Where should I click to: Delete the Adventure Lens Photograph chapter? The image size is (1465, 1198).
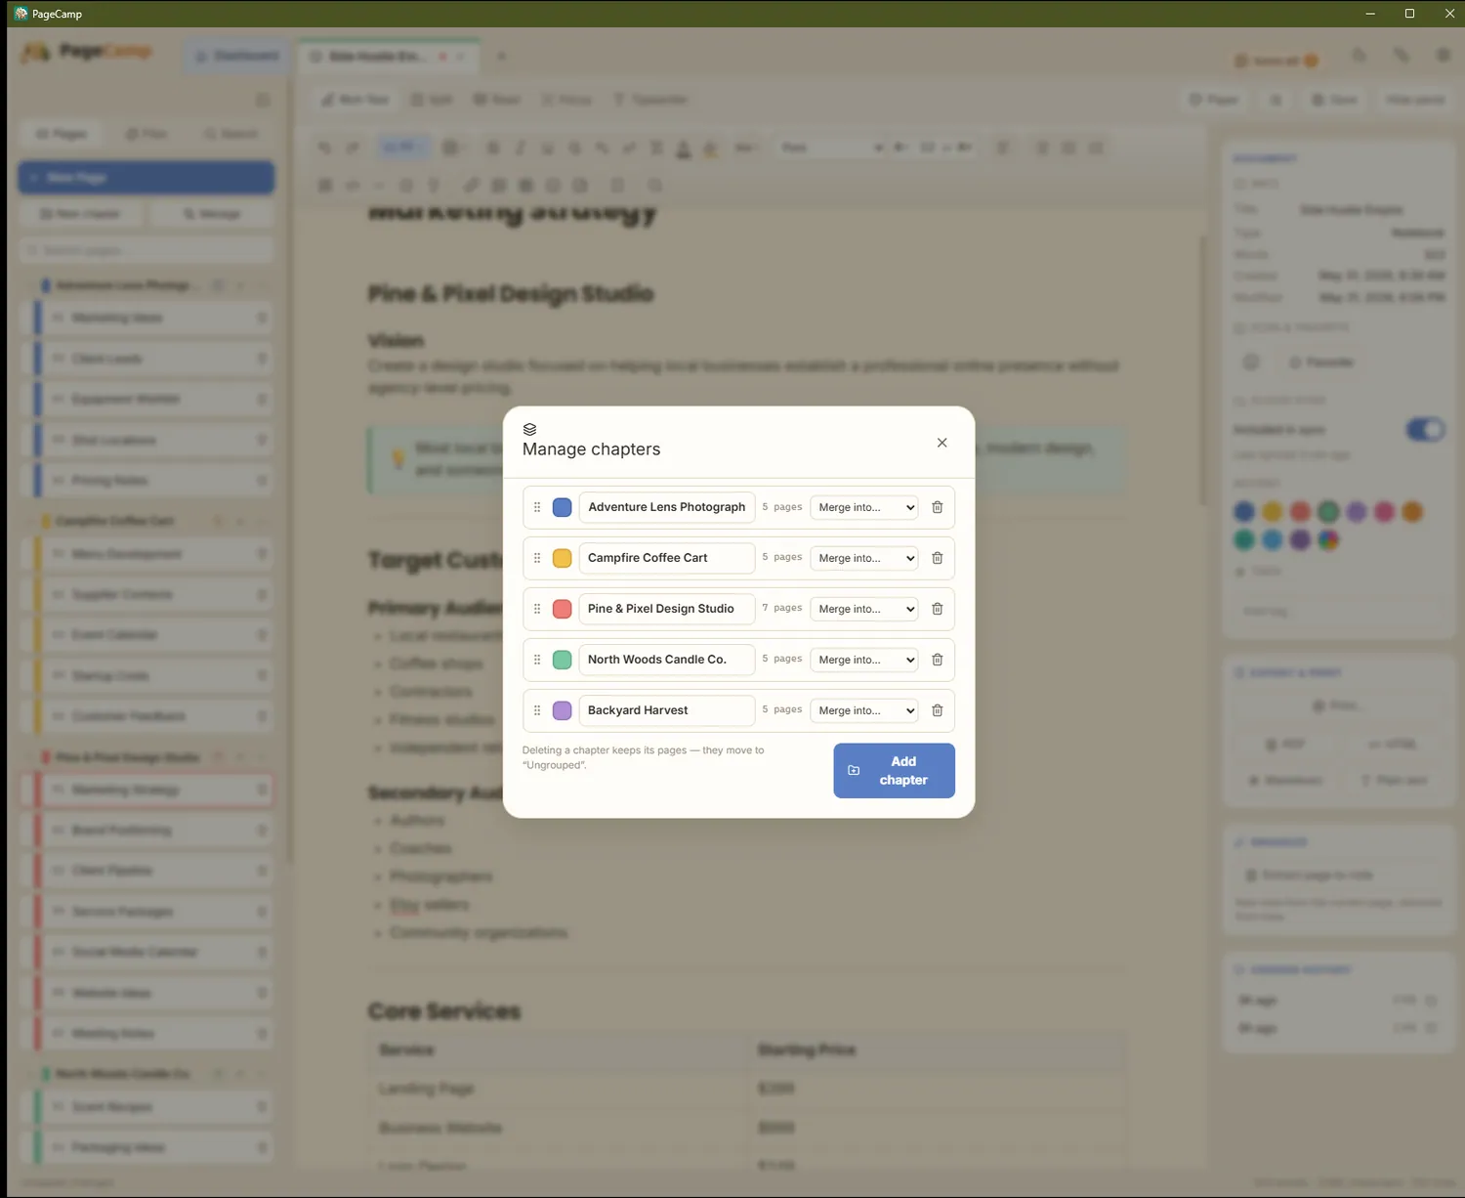pos(937,507)
